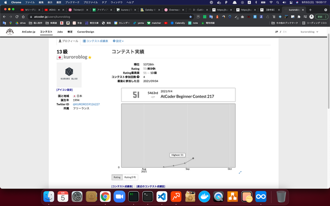Image resolution: width=330 pixels, height=206 pixels.
Task: Click the info icon beside 暫定 rating
Action: pos(154,69)
